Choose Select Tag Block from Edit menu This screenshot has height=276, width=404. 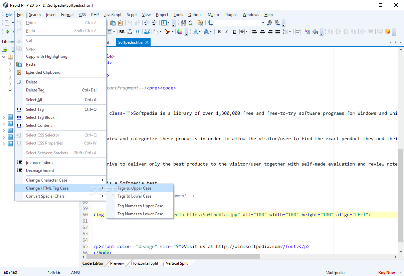pyautogui.click(x=60, y=117)
